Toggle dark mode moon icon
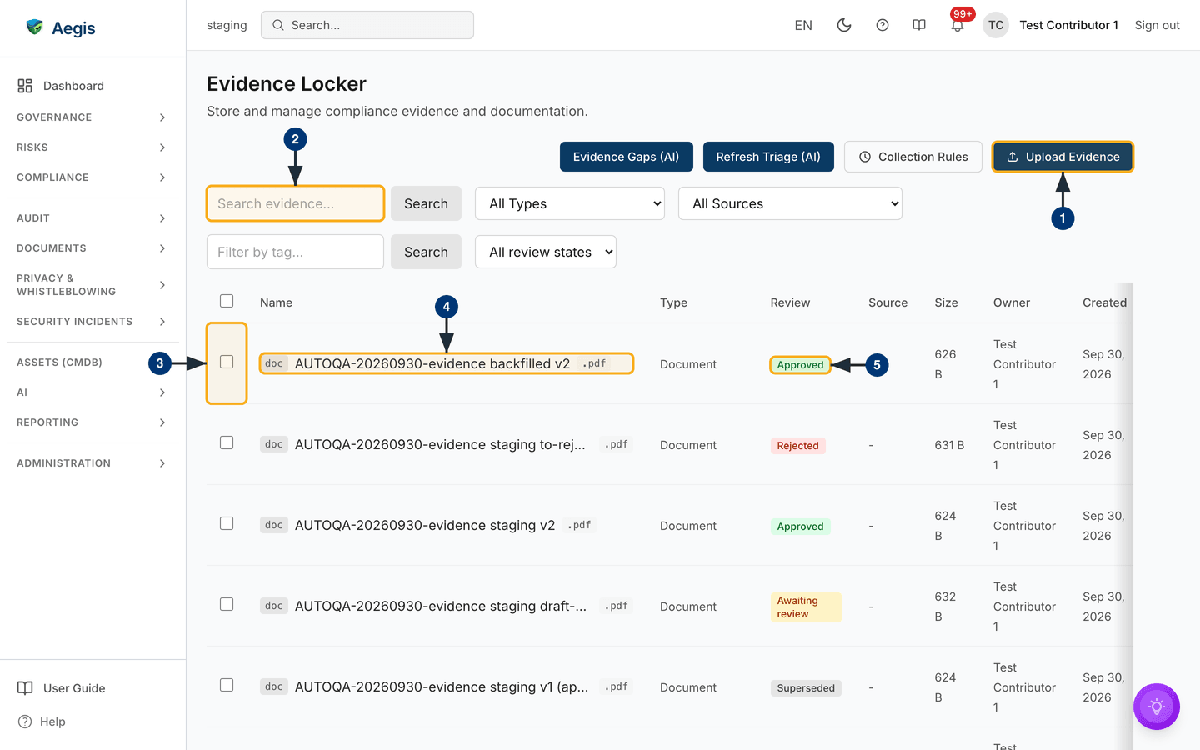The width and height of the screenshot is (1200, 750). pyautogui.click(x=844, y=25)
